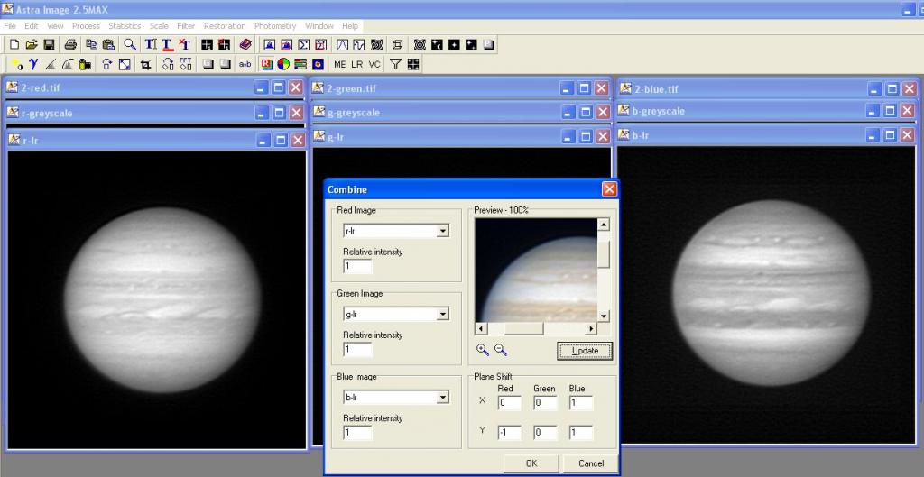924x477 pixels.
Task: Open the Edit menu
Action: point(32,26)
